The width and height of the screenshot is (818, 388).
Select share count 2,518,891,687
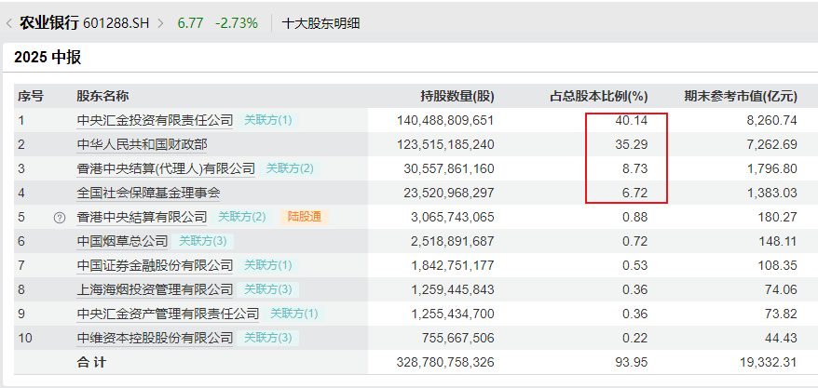tap(452, 241)
